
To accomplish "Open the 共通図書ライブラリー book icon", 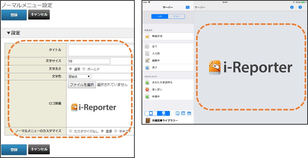I will [x=148, y=121].
